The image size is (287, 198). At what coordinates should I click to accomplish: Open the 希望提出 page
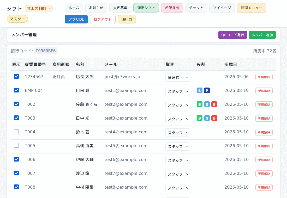click(x=172, y=8)
